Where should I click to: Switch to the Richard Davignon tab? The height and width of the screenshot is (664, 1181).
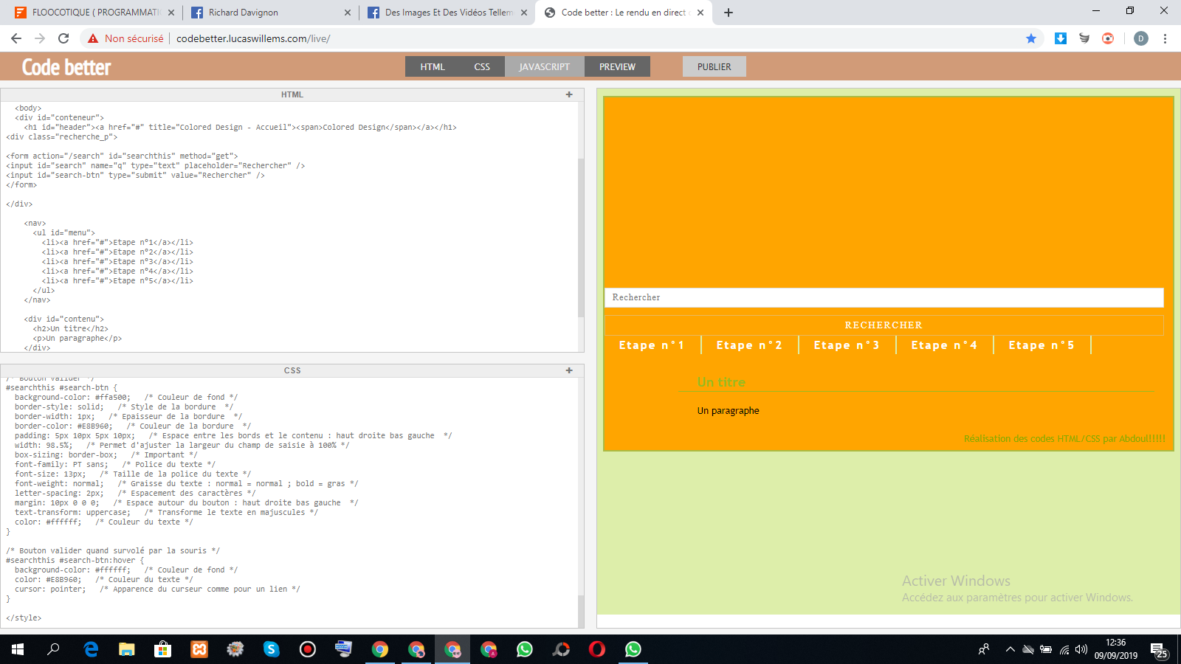(x=266, y=13)
